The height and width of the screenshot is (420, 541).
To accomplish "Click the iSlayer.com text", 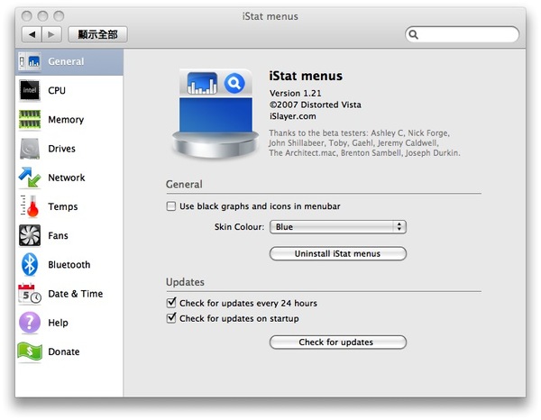I will tap(292, 116).
